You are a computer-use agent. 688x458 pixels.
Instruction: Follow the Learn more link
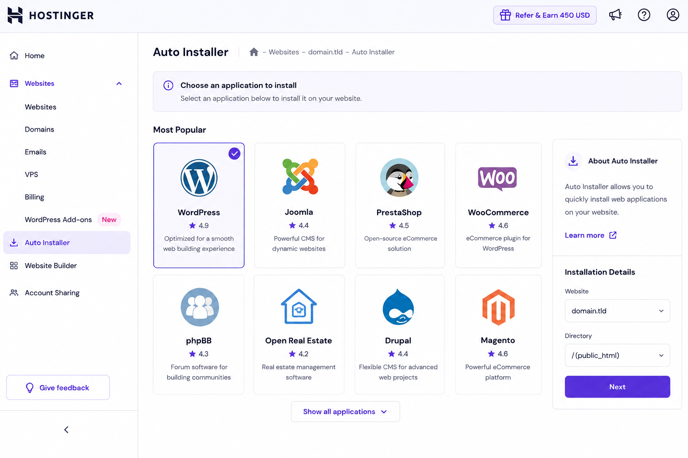point(585,235)
